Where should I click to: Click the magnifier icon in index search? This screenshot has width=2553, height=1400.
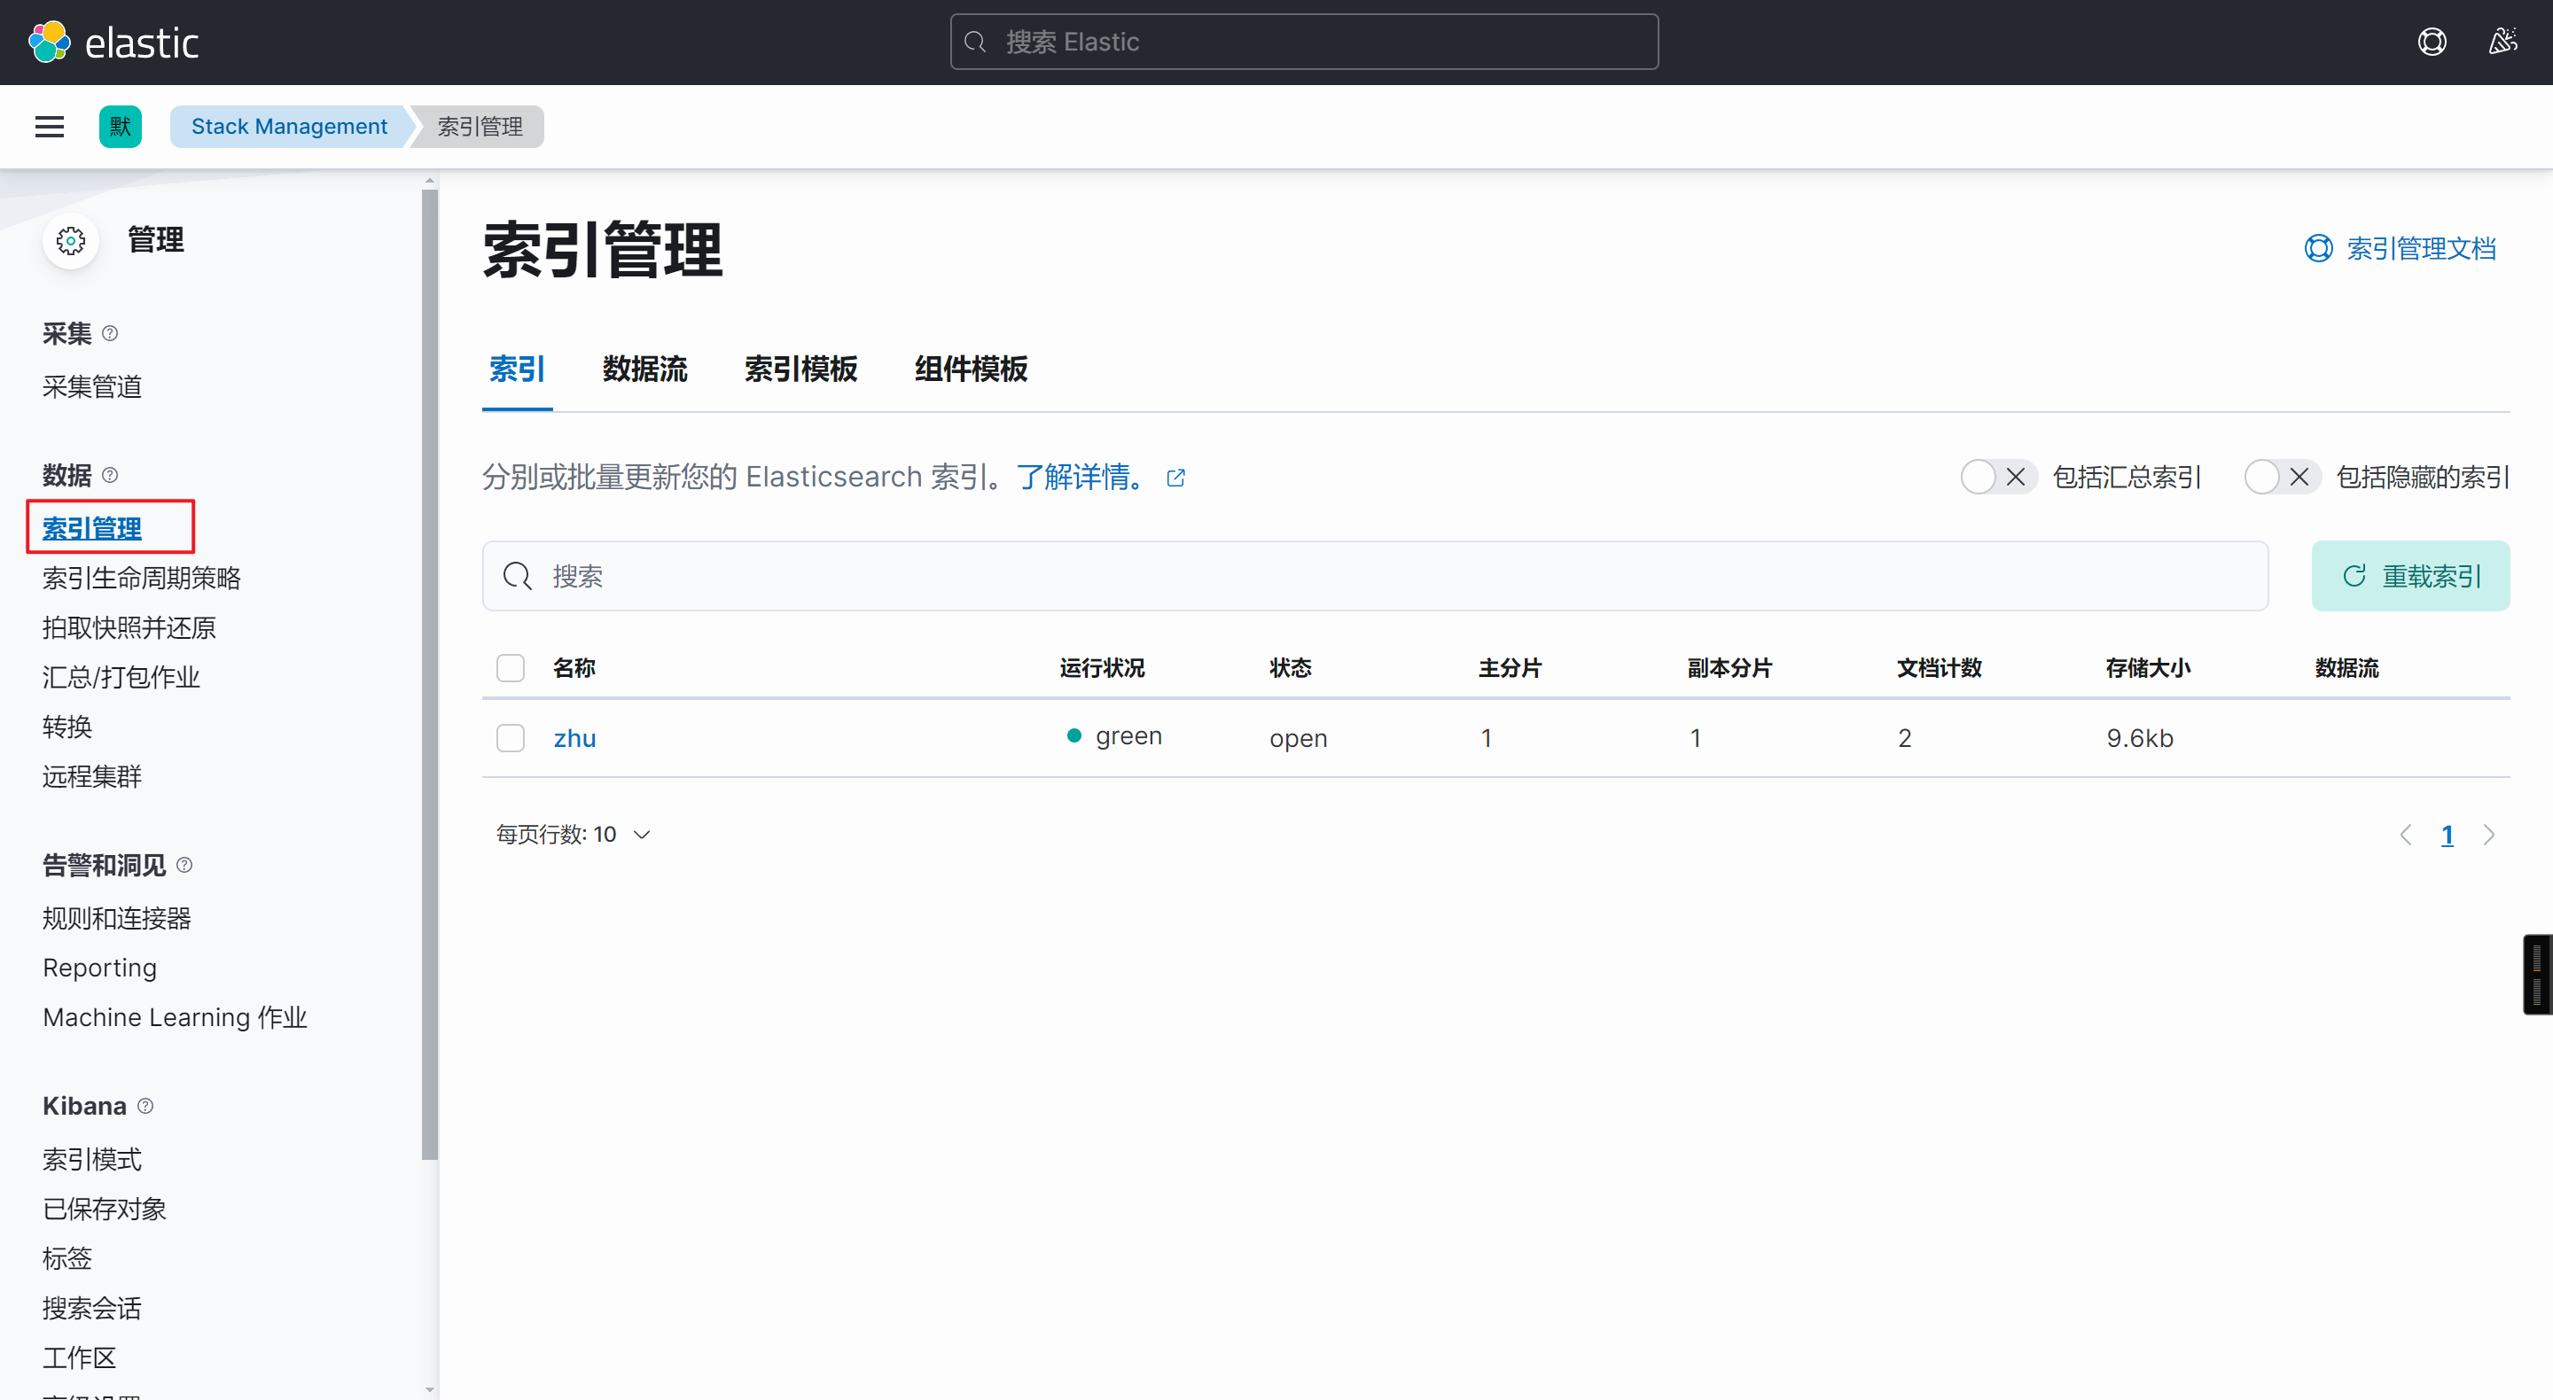click(x=518, y=576)
